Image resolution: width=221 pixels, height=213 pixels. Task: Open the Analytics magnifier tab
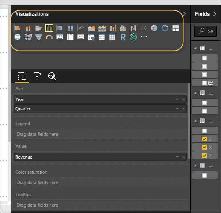click(52, 76)
